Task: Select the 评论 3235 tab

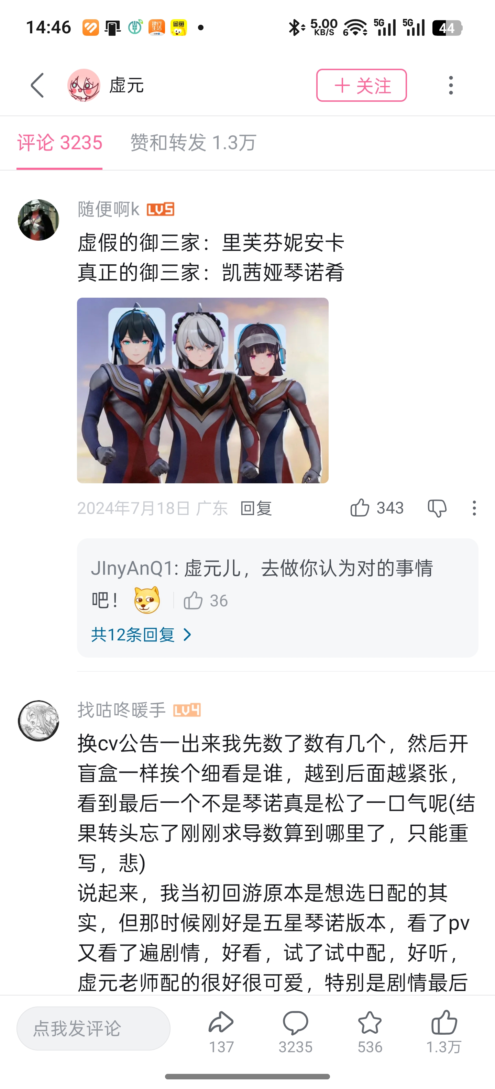Action: click(x=59, y=142)
